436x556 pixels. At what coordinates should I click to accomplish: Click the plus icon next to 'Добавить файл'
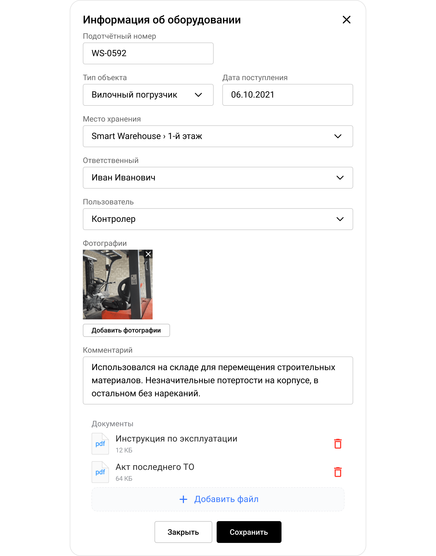[183, 499]
